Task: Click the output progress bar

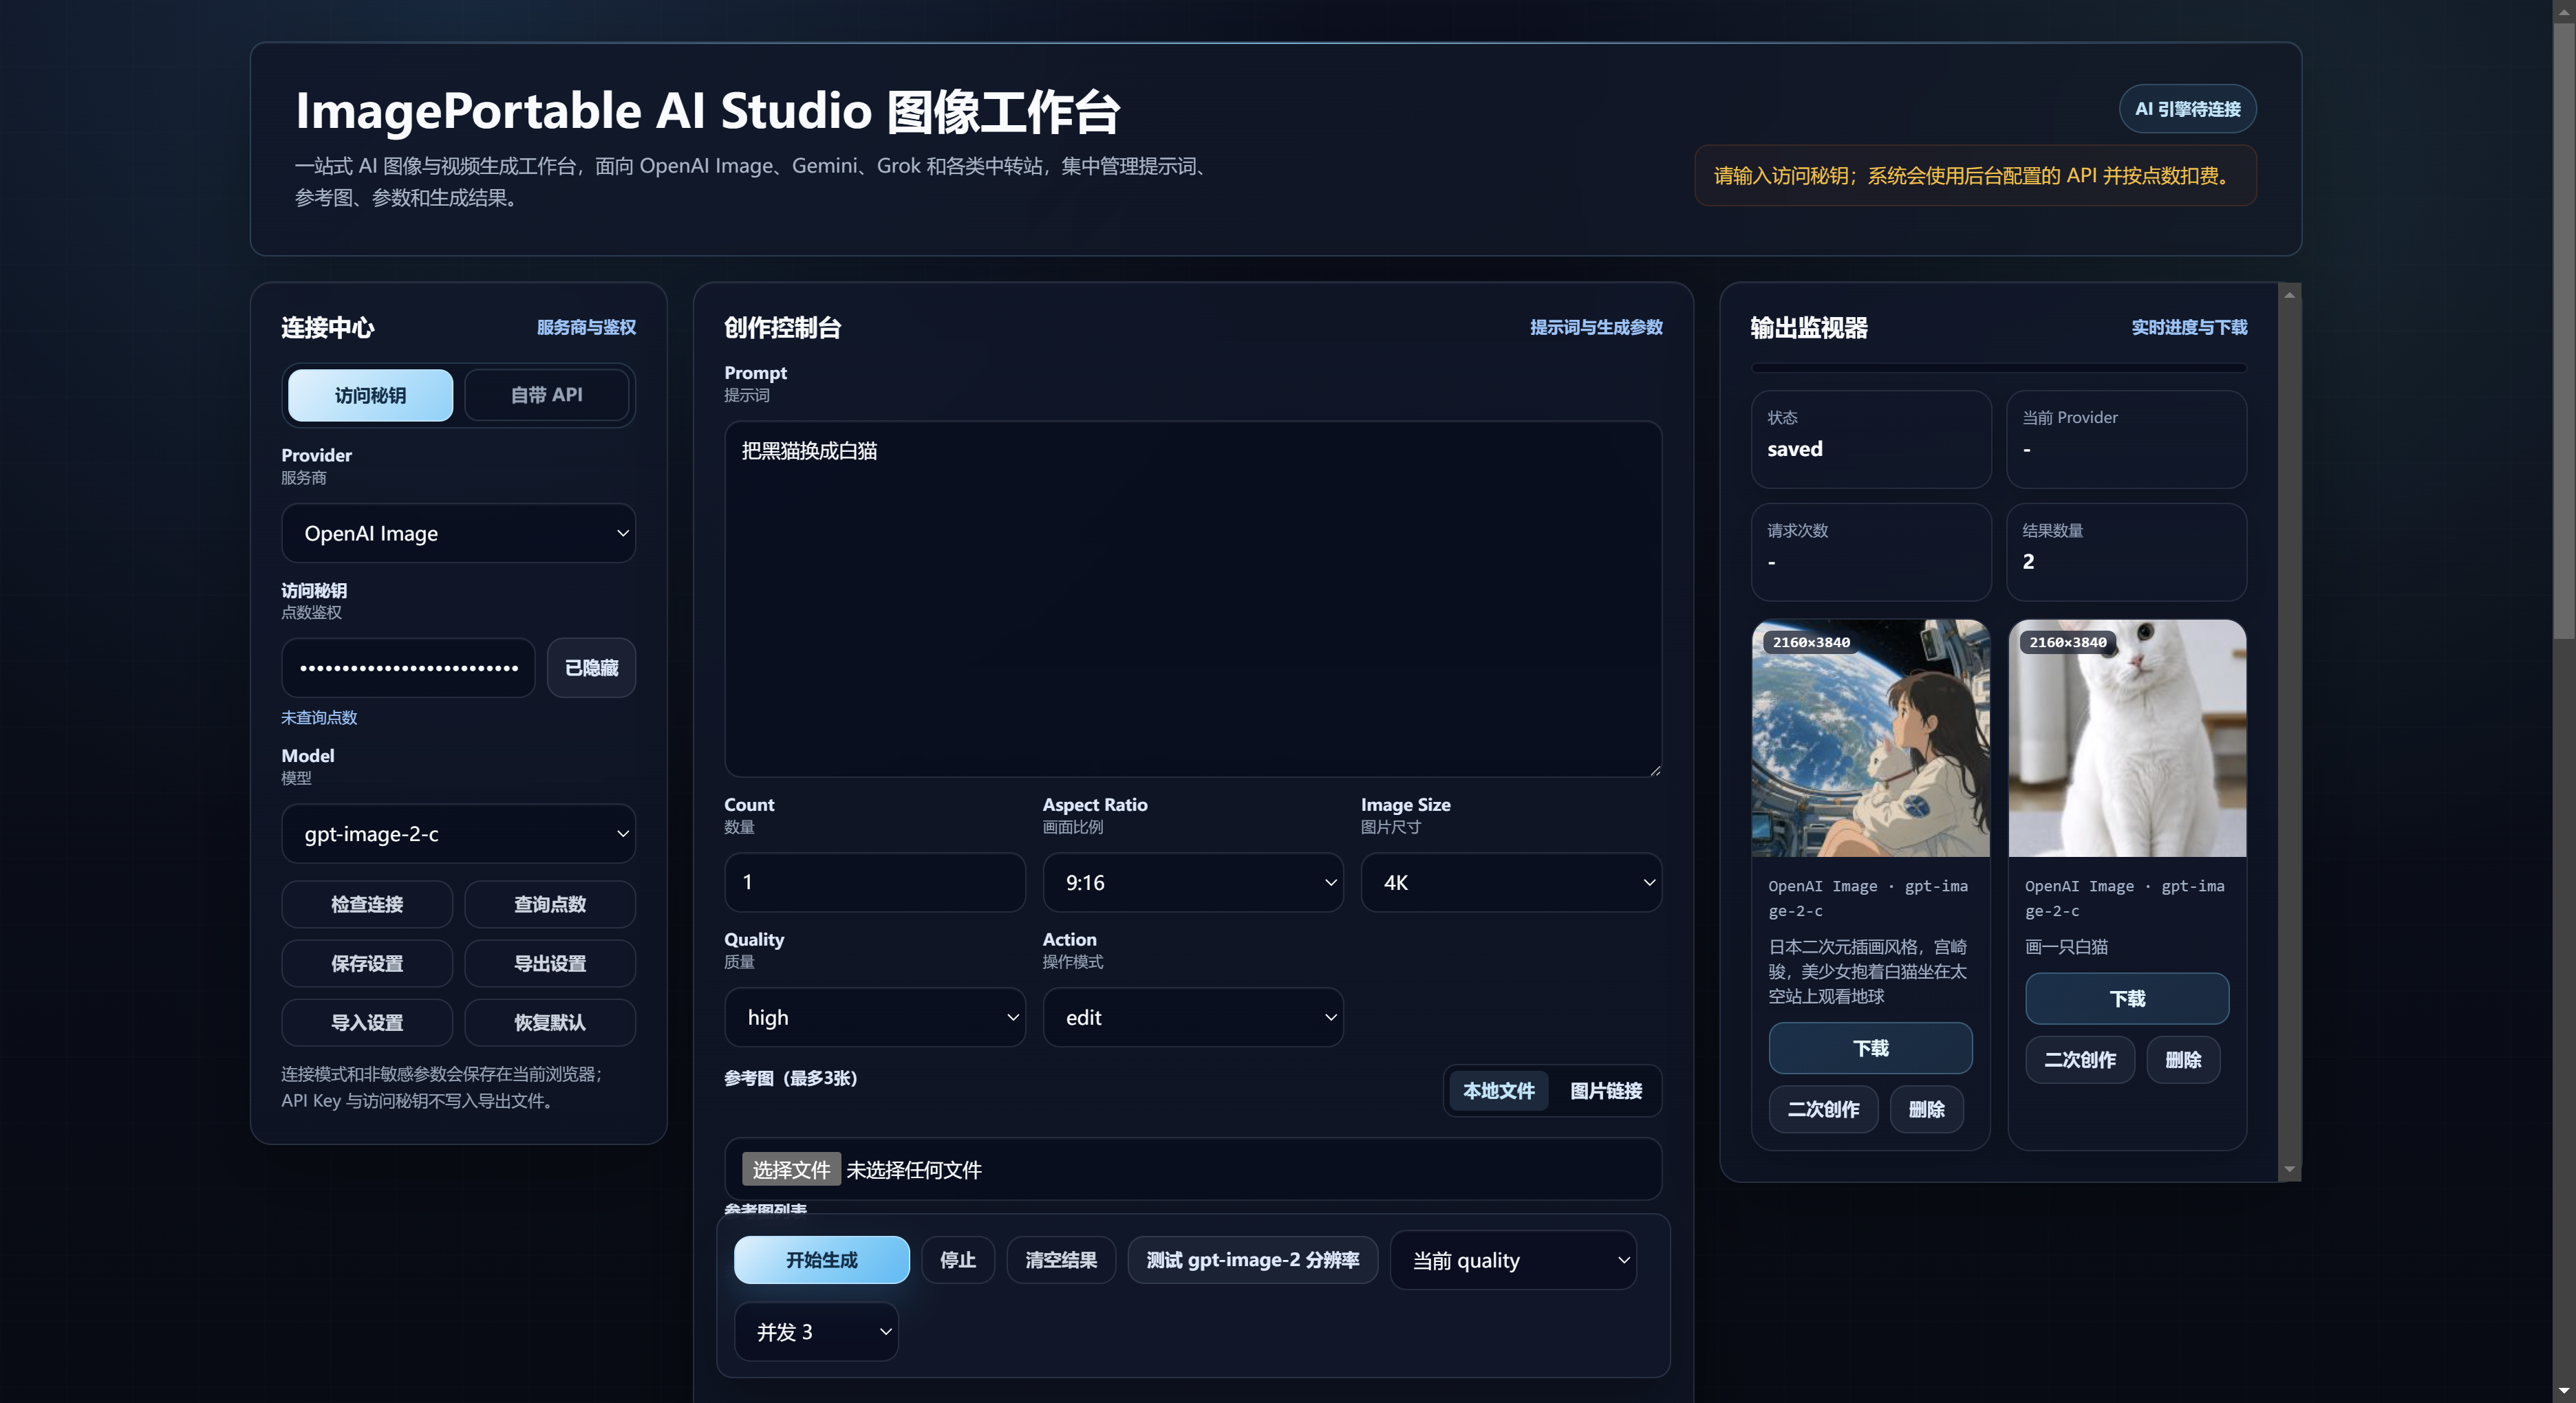Action: point(1999,368)
